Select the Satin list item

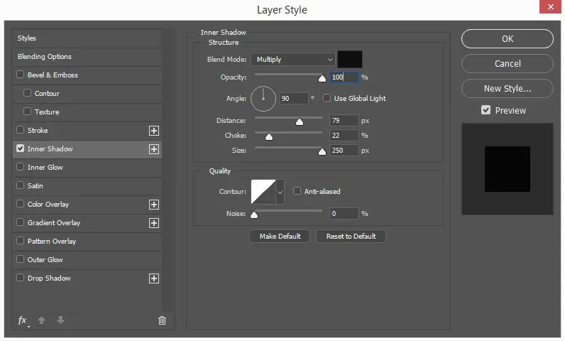click(x=87, y=185)
